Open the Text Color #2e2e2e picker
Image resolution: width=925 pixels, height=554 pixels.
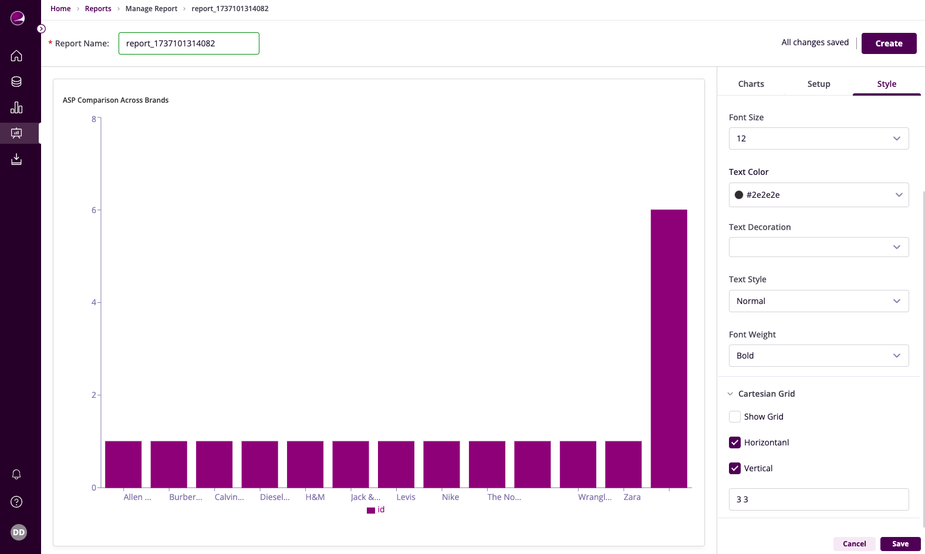click(818, 195)
